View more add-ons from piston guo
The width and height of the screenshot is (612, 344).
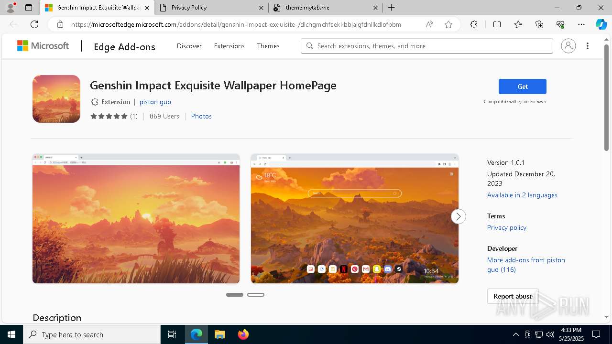click(x=526, y=265)
